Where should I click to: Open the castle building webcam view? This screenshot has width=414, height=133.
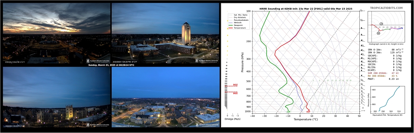(57, 97)
